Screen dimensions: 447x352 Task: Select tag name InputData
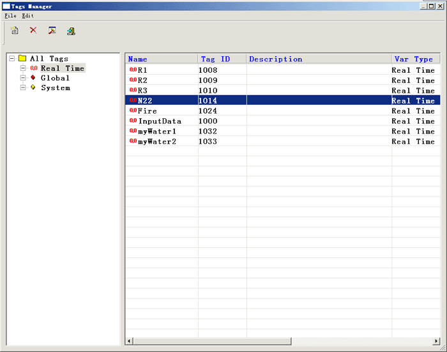tap(160, 121)
